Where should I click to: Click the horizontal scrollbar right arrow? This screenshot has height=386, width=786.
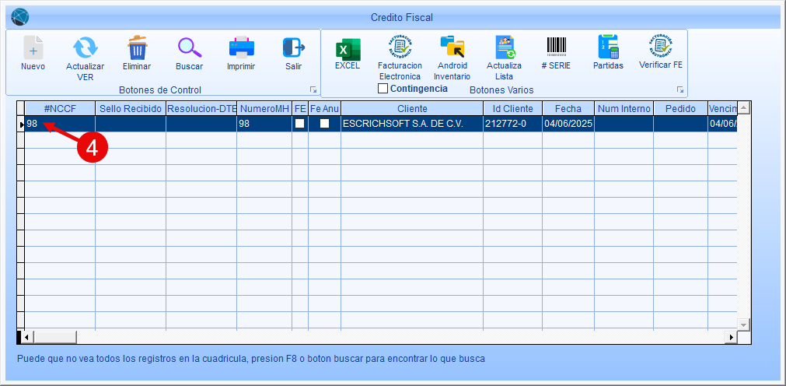pos(730,337)
